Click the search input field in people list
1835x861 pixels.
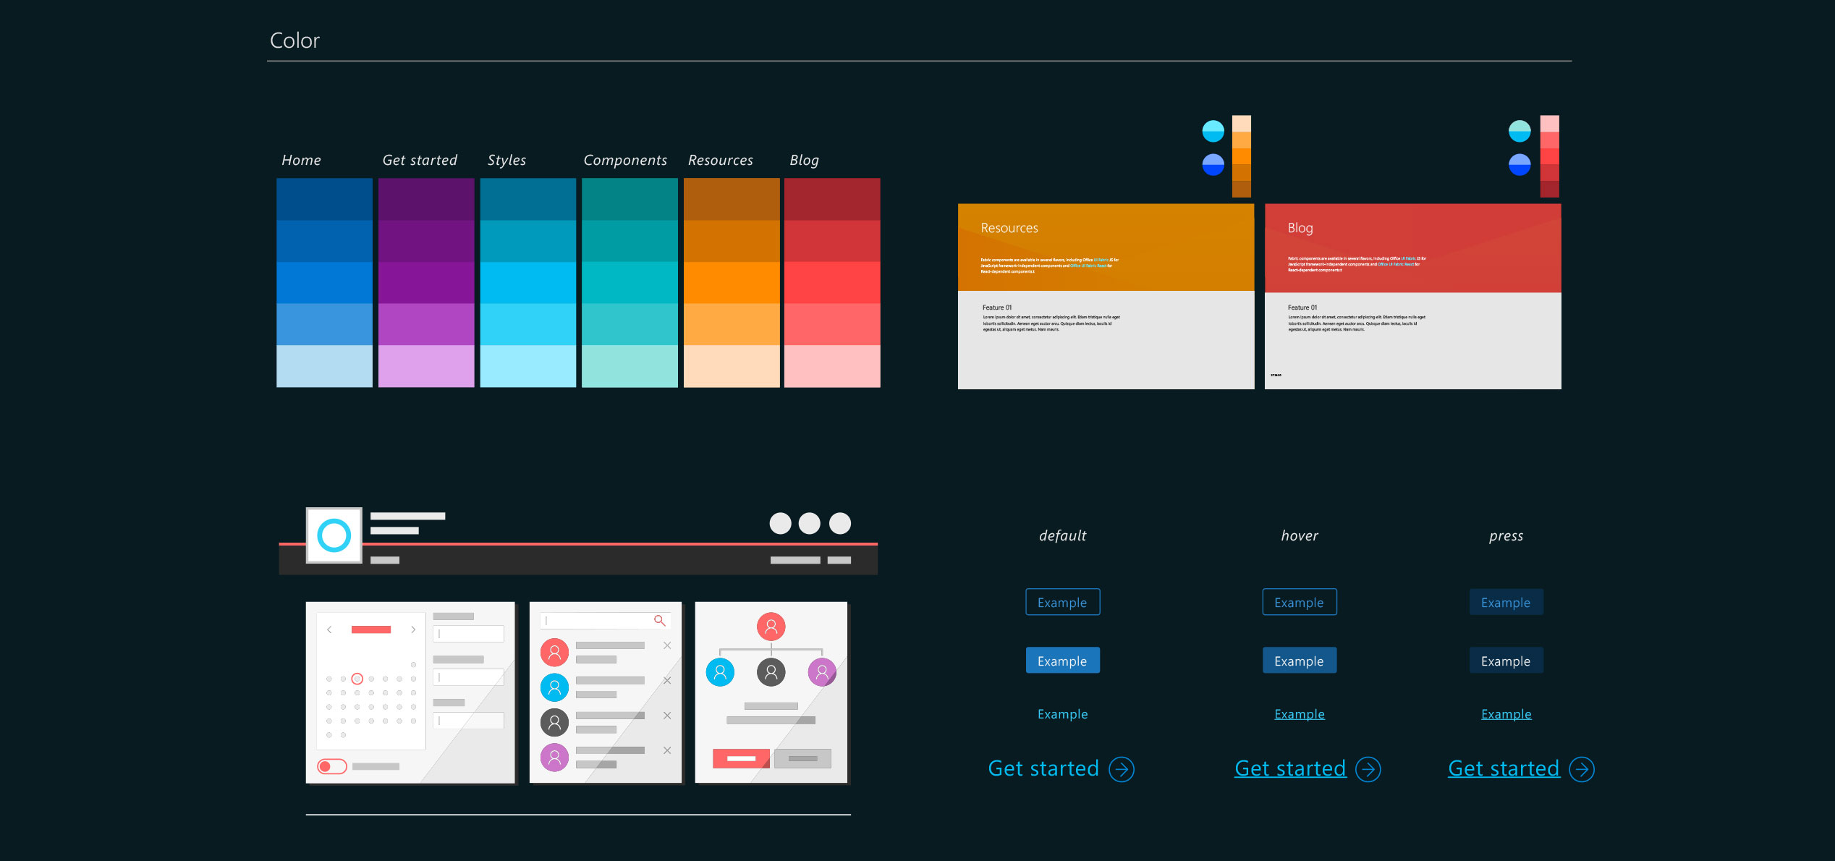(605, 621)
